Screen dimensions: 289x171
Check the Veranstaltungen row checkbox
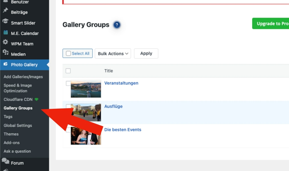click(x=68, y=83)
